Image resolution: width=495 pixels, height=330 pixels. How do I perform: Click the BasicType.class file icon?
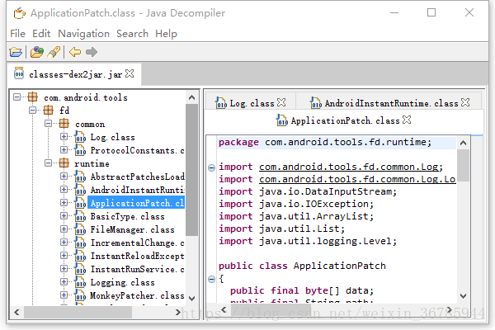click(80, 216)
